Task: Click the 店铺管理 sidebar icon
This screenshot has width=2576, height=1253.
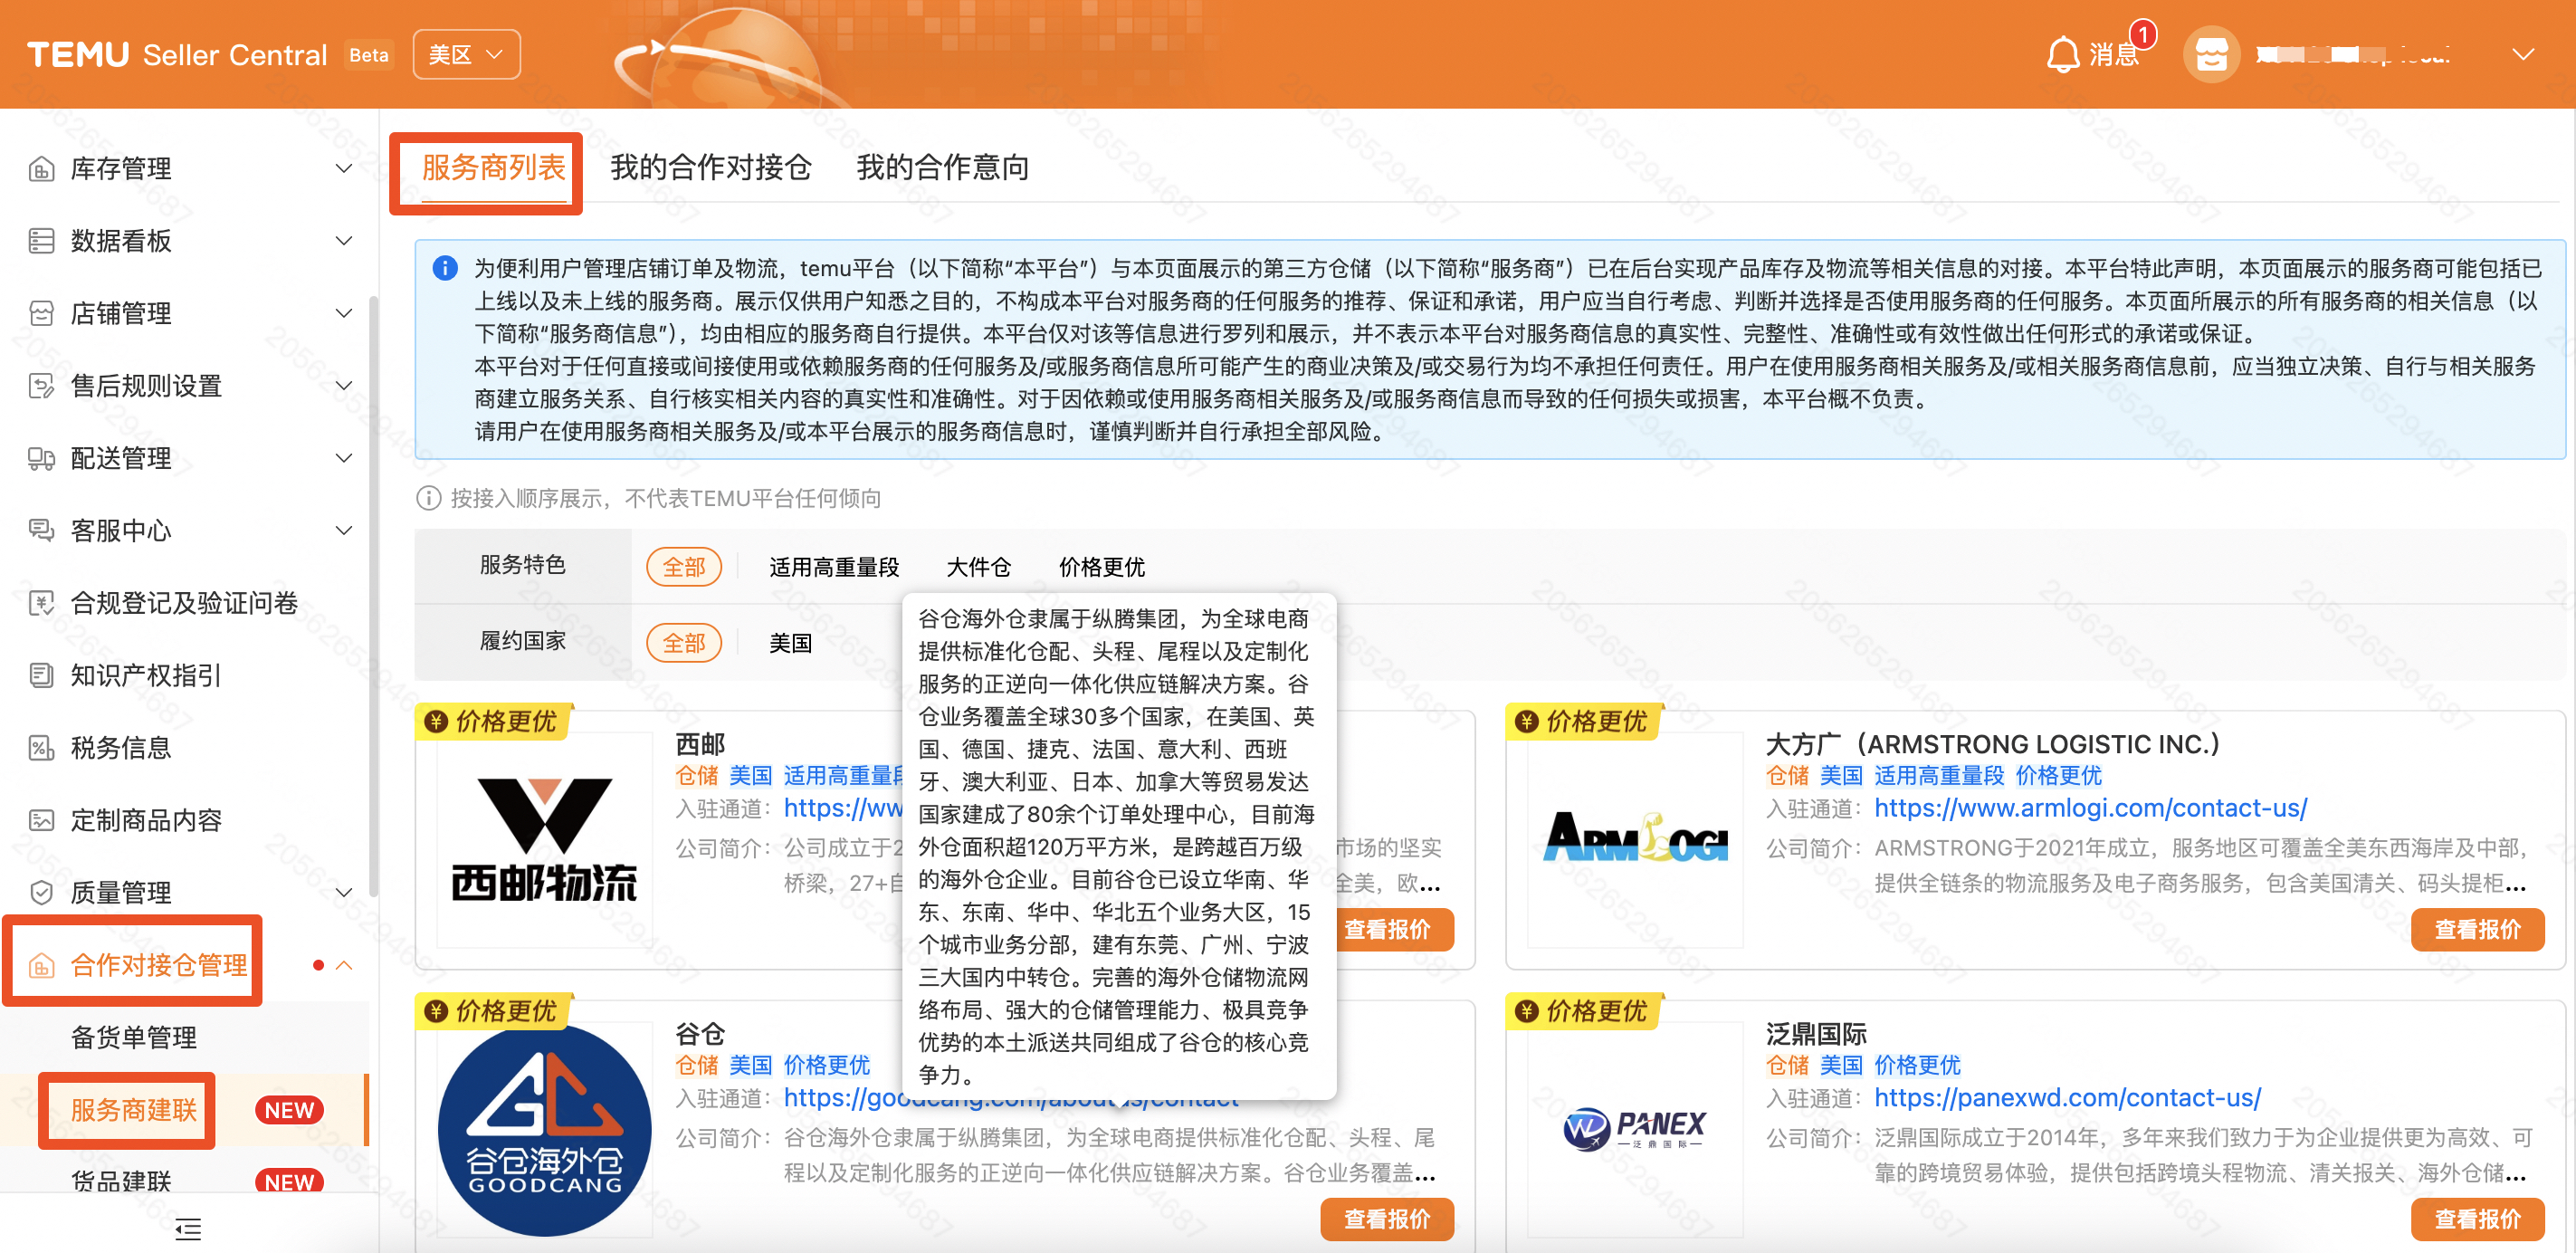Action: 41,314
